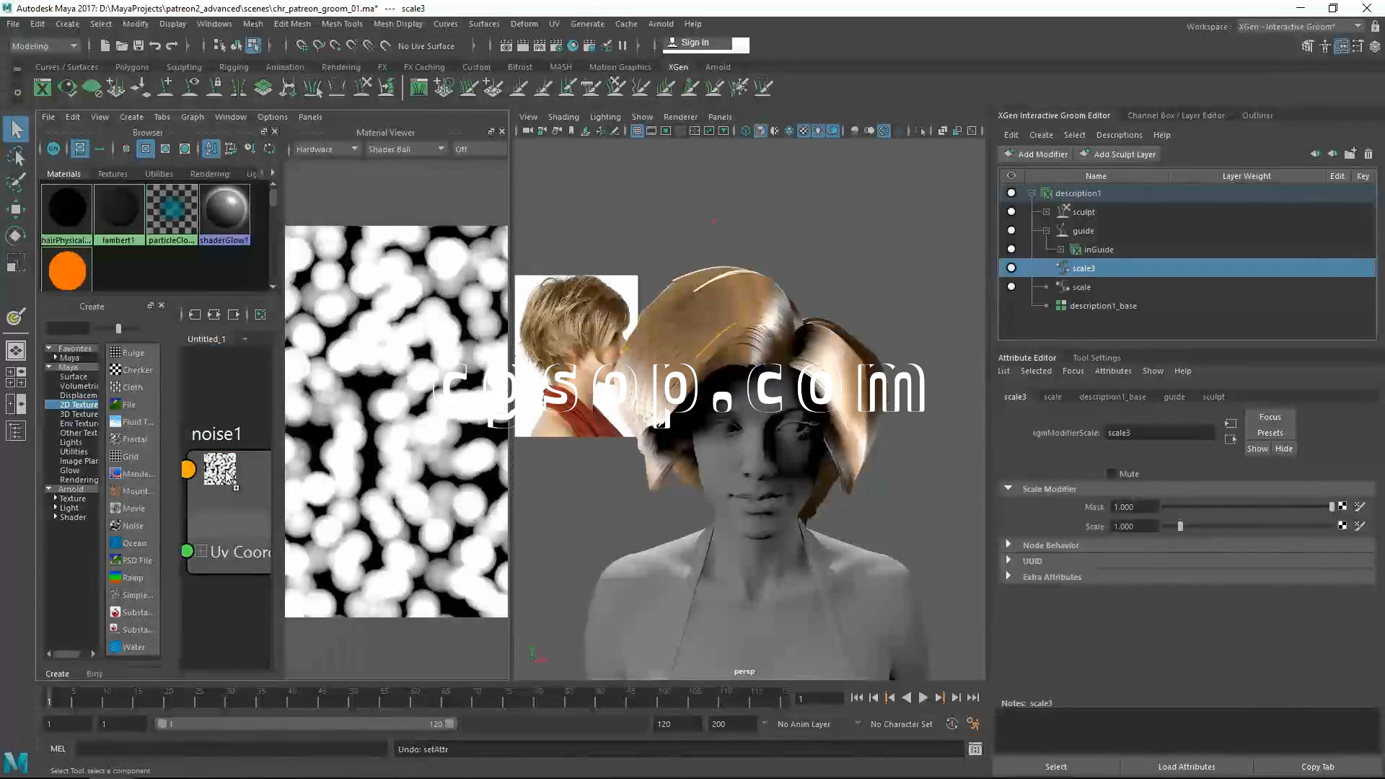Click the Presets button
The image size is (1385, 779).
pos(1270,433)
